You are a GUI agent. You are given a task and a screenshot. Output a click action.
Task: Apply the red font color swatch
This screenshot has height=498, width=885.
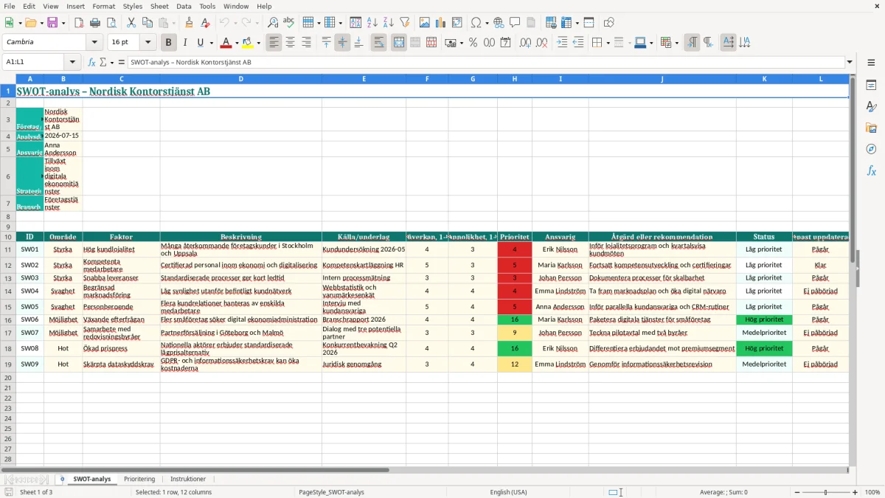pos(226,43)
